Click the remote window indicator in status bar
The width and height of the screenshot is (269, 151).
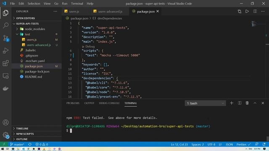(x=4, y=144)
